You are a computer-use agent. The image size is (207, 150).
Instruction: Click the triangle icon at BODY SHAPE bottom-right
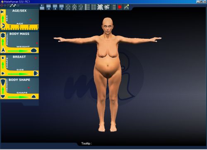click(34, 97)
